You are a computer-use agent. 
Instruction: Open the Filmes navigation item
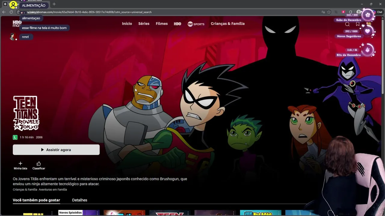(x=162, y=23)
